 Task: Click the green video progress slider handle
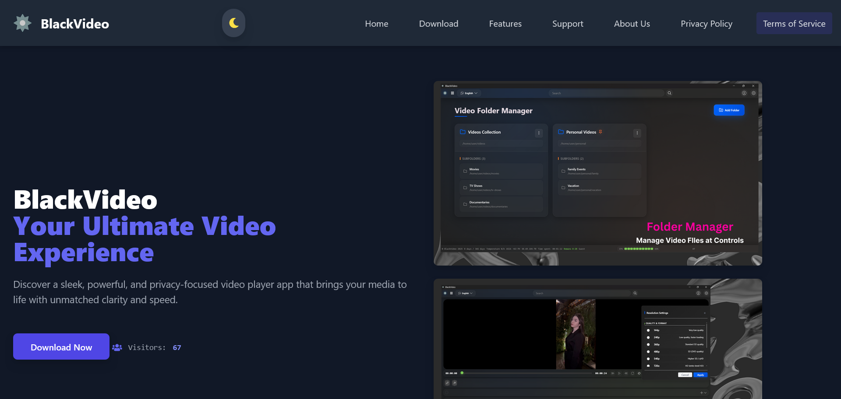point(462,373)
